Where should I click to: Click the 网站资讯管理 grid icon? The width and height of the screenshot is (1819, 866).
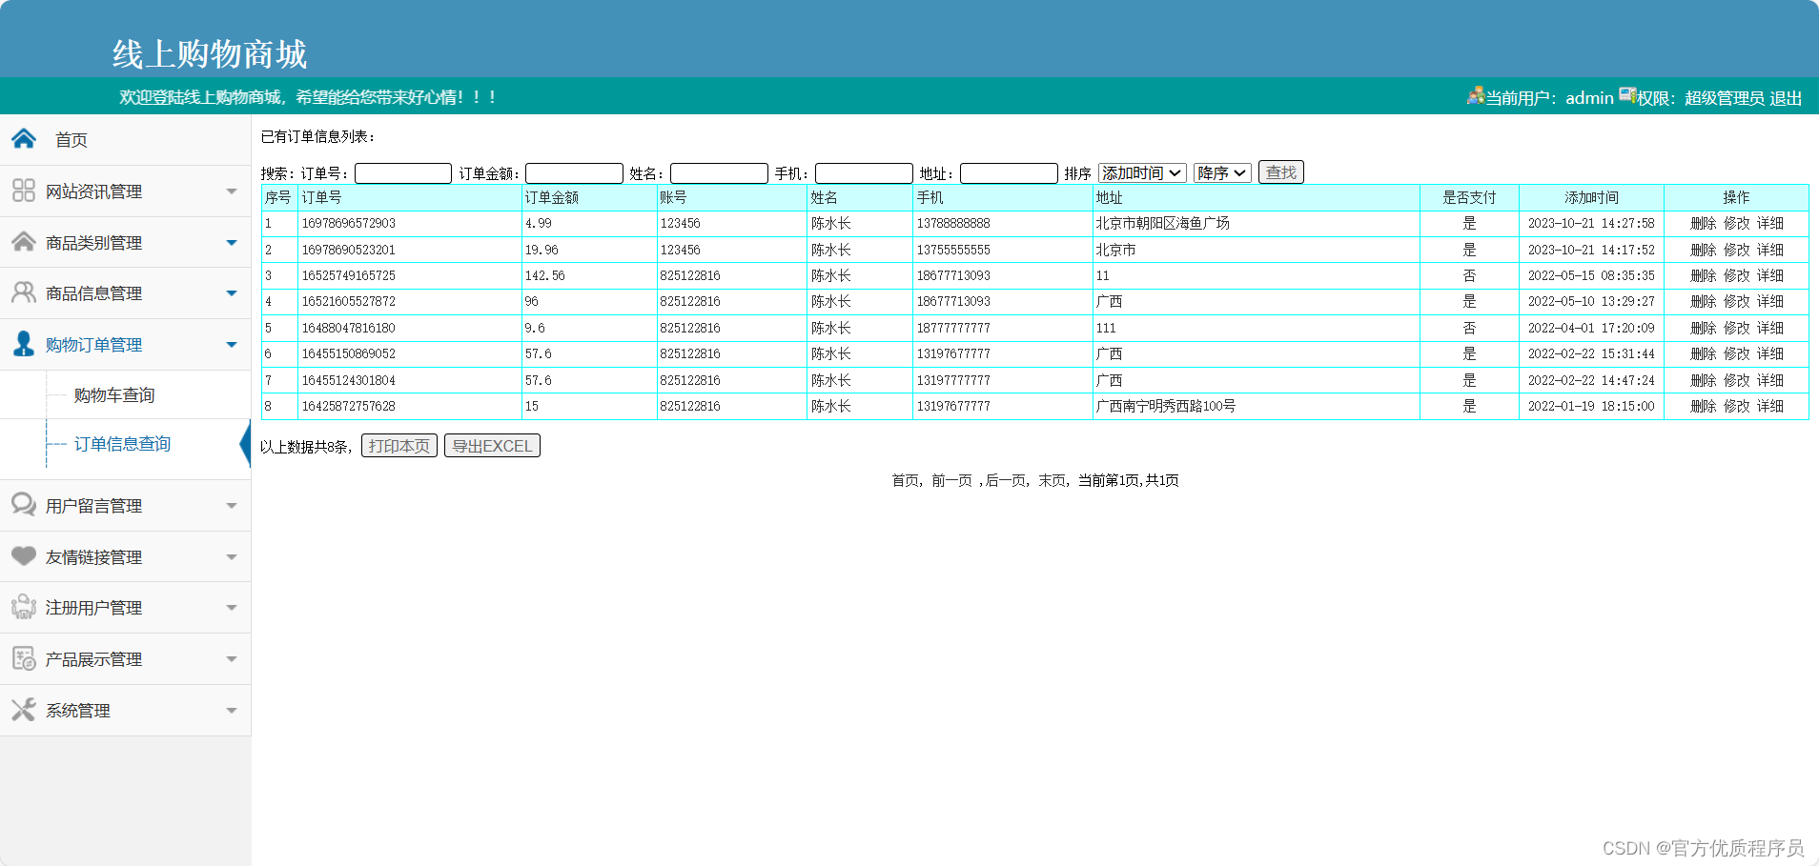coord(24,191)
